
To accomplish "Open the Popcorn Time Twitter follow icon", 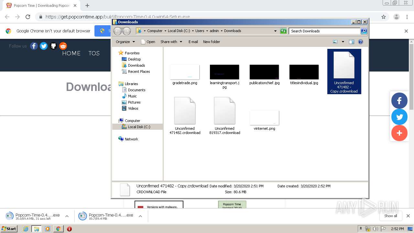I will [x=44, y=46].
